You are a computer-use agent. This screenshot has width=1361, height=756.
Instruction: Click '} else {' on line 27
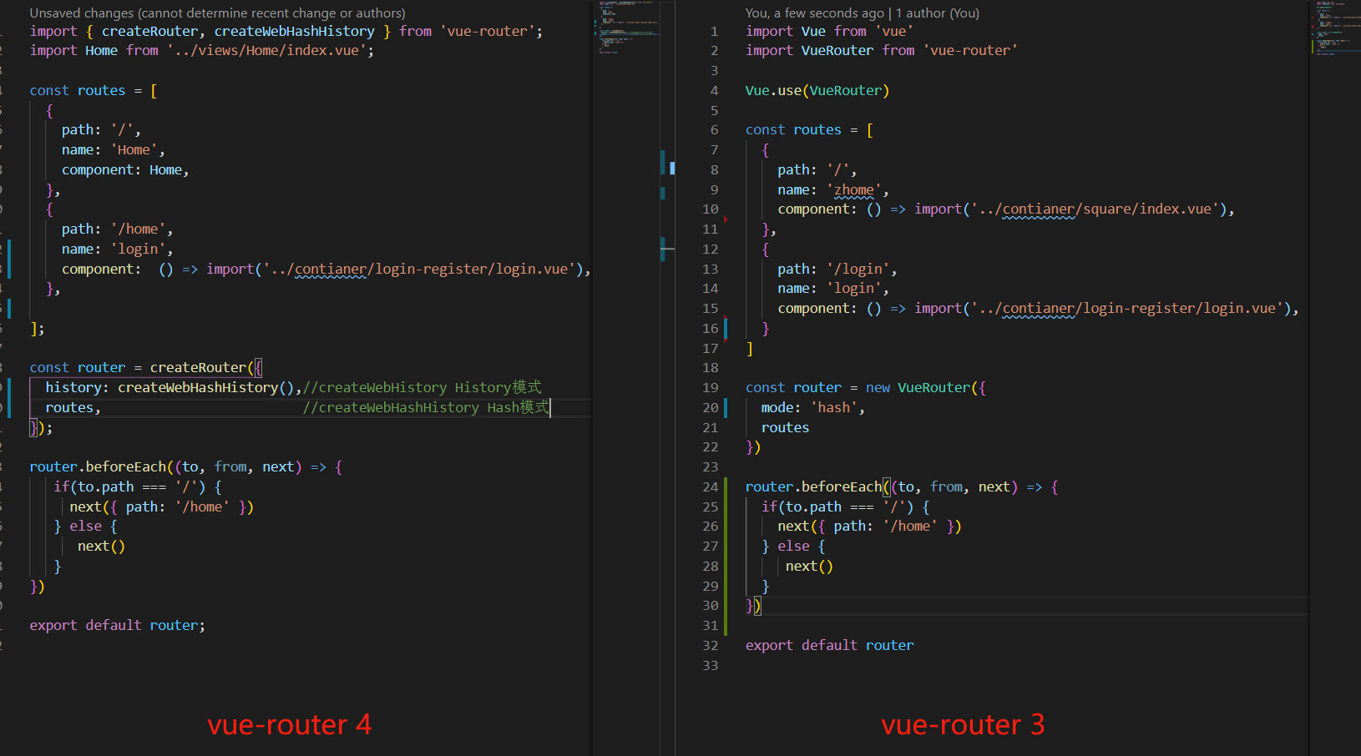click(x=793, y=547)
